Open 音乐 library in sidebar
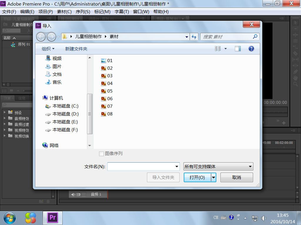301x225 pixels. pos(53,82)
